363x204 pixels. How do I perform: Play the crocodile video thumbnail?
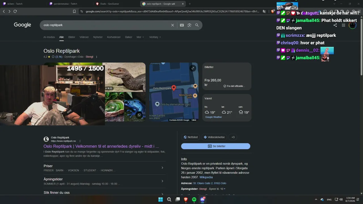pyautogui.click(x=125, y=77)
